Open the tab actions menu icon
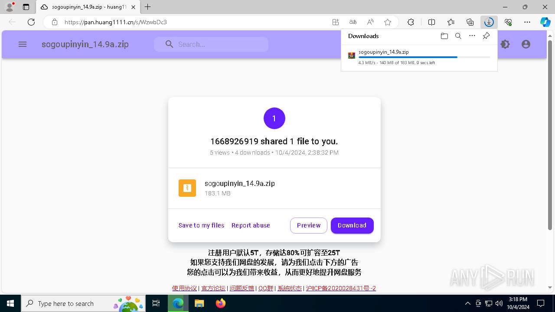The height and width of the screenshot is (312, 555). point(26,7)
